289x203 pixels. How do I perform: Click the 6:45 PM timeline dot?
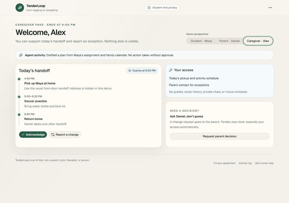coord(19,115)
